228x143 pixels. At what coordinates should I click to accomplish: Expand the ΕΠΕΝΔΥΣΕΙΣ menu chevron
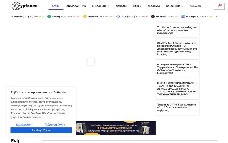tap(109, 6)
